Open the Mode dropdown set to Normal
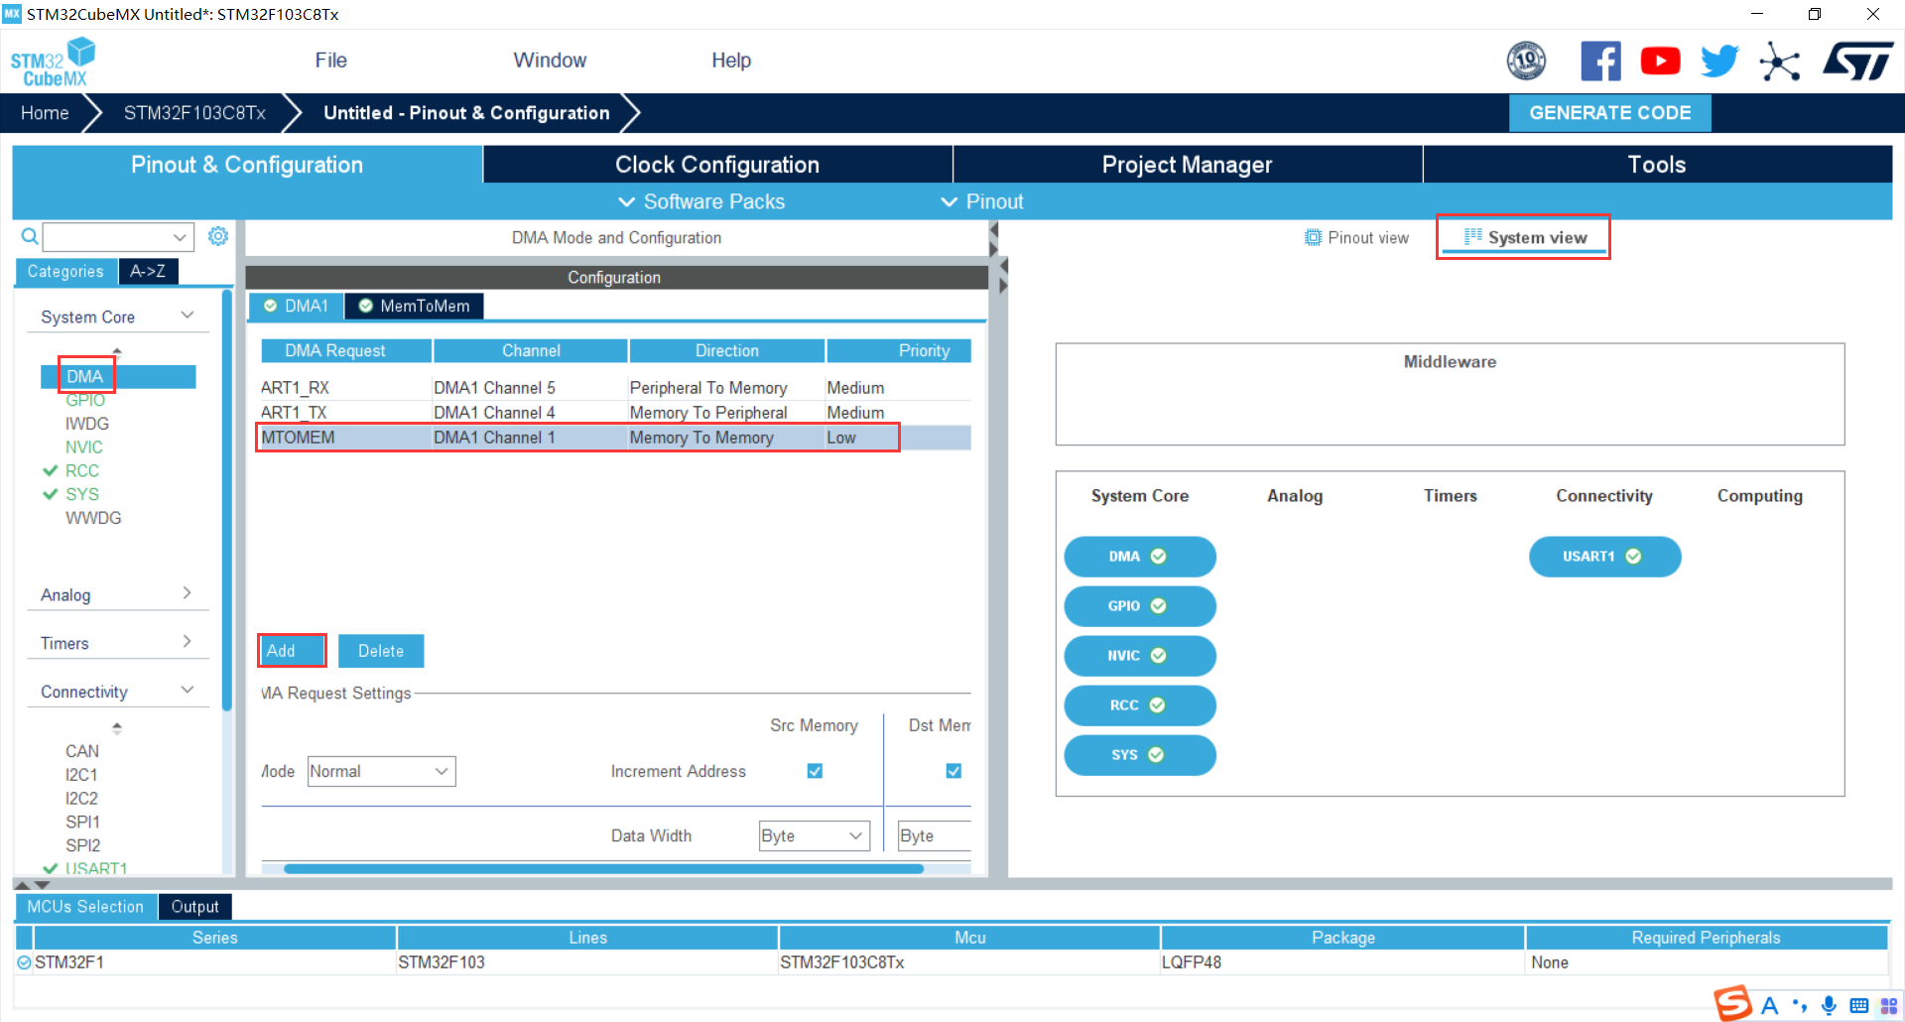 click(381, 771)
